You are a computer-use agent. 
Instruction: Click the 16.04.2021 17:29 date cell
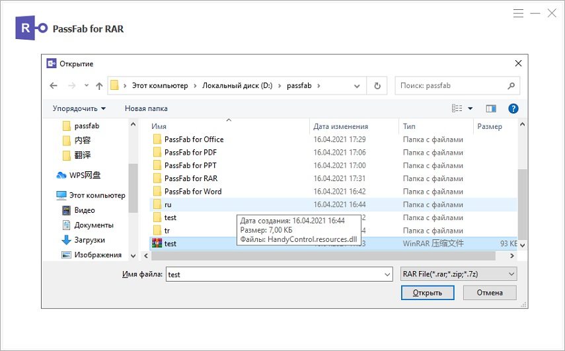340,139
